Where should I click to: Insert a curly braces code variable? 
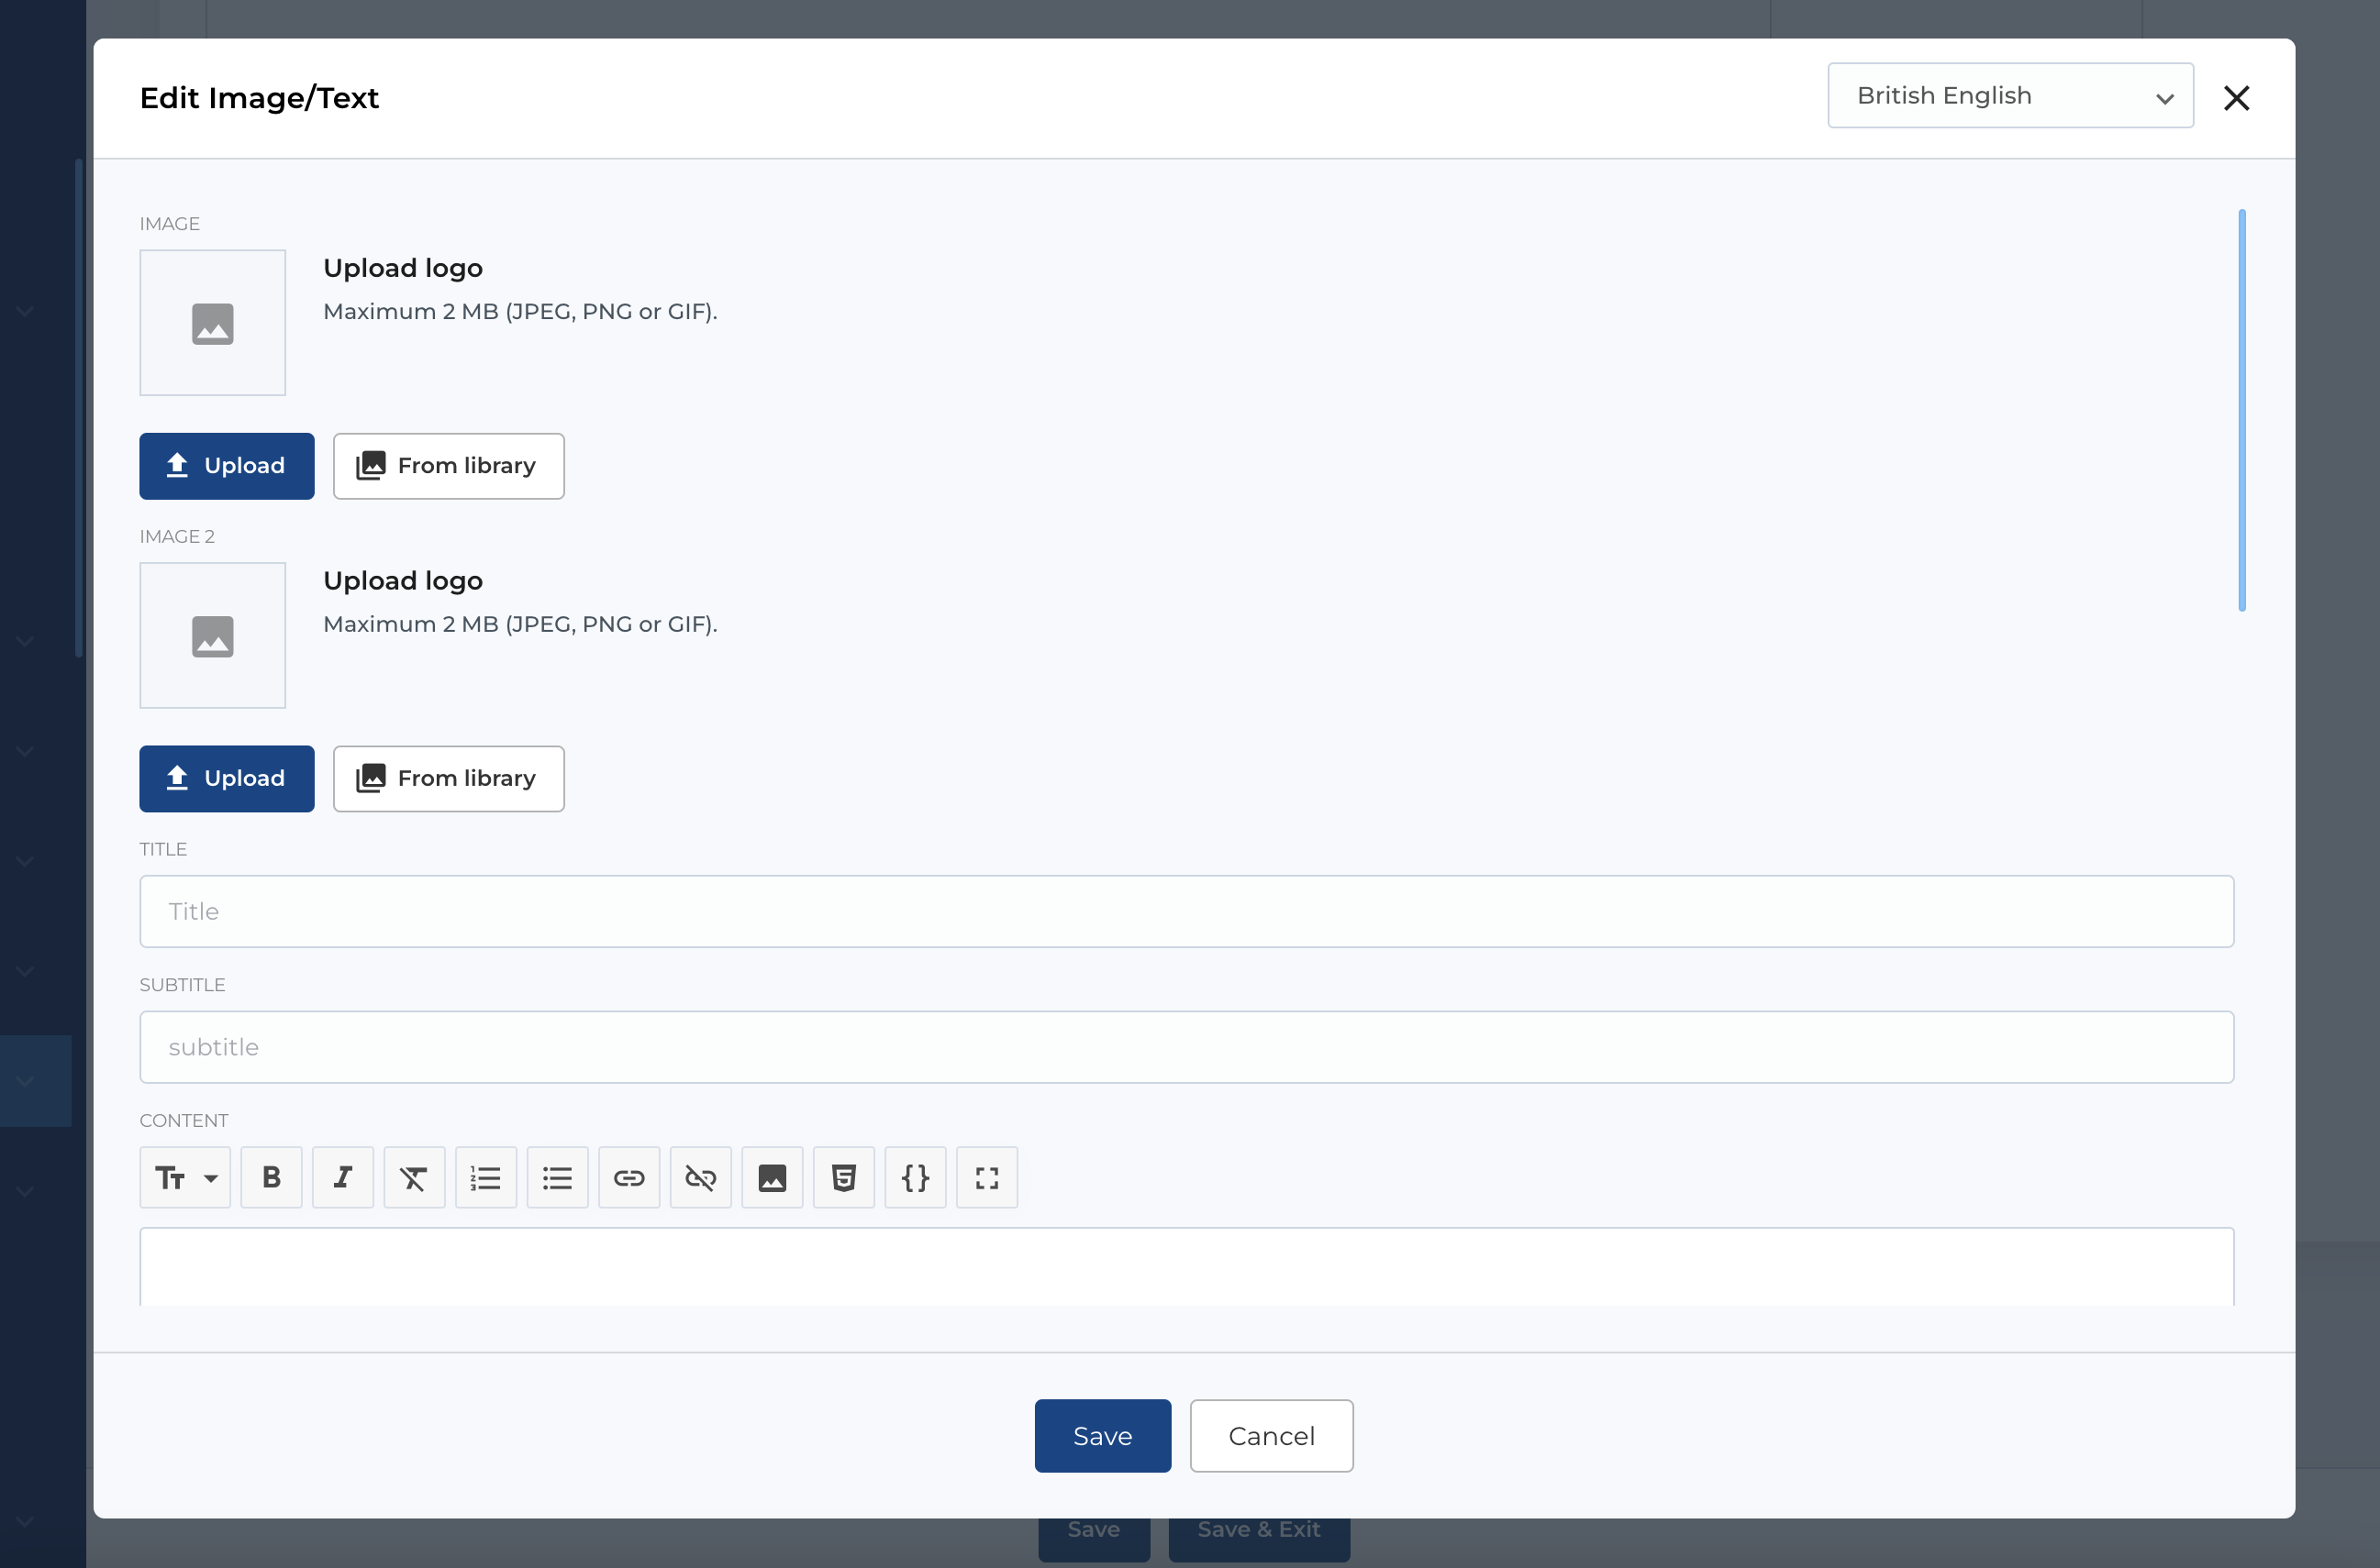[916, 1177]
